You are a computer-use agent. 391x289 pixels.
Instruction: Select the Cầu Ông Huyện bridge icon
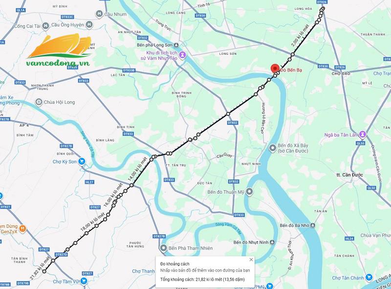89,25
